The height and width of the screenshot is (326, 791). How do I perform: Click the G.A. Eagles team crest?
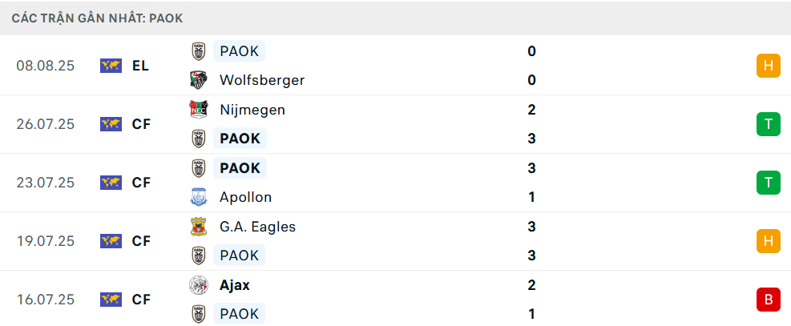tap(198, 227)
